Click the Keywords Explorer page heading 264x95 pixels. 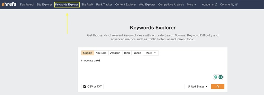click(x=153, y=28)
